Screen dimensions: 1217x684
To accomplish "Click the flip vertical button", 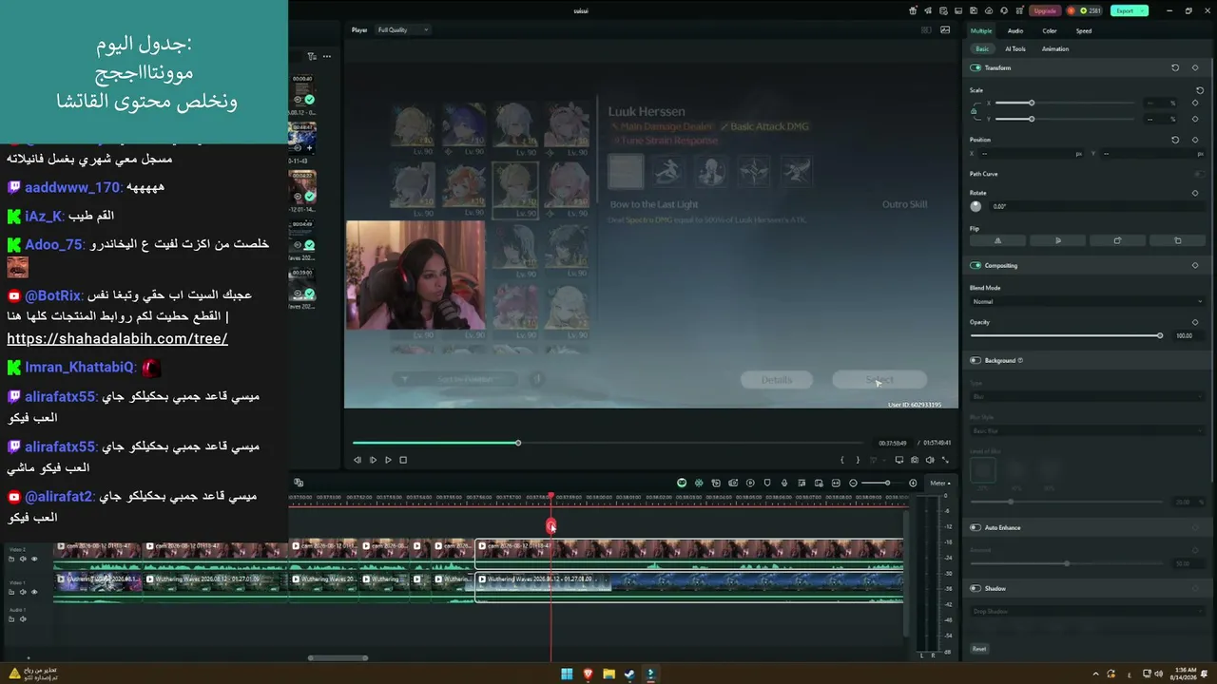I will [x=1058, y=240].
